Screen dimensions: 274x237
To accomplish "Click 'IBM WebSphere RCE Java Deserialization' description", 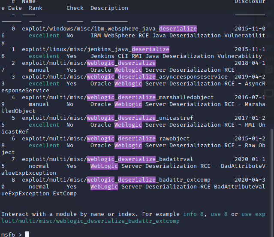I will (156, 36).
